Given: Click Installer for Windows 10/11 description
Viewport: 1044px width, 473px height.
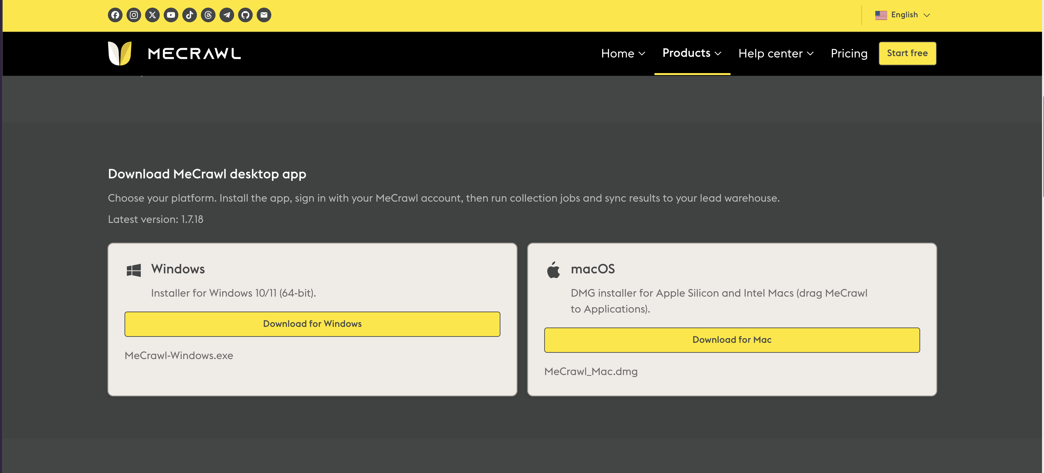Looking at the screenshot, I should (x=233, y=293).
